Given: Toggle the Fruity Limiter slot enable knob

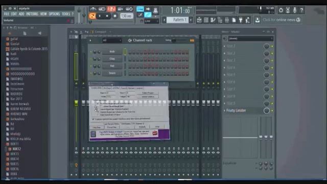Looking at the screenshot, I should click(x=266, y=110).
